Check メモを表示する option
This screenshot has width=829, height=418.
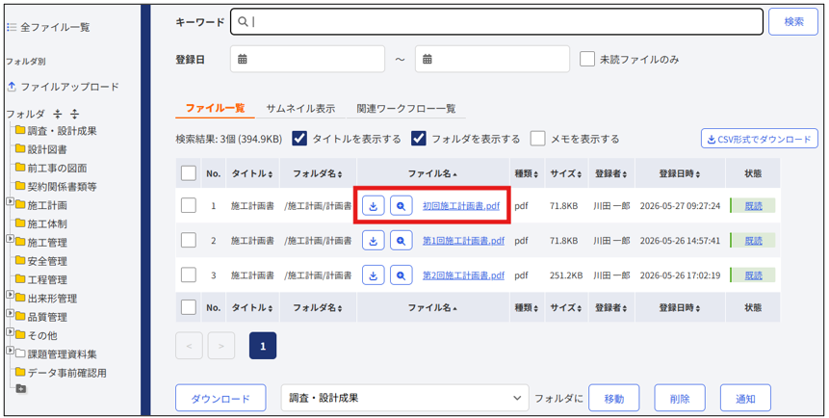(x=537, y=139)
